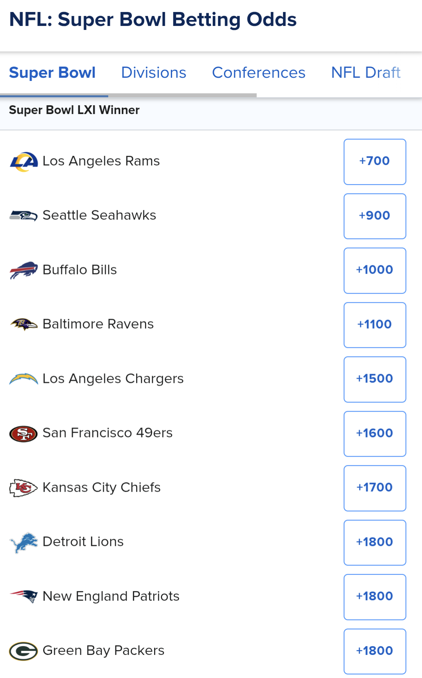422x678 pixels.
Task: Click the Los Angeles Rams logo
Action: tap(24, 162)
